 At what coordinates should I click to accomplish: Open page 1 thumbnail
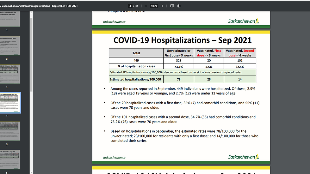(10, 19)
